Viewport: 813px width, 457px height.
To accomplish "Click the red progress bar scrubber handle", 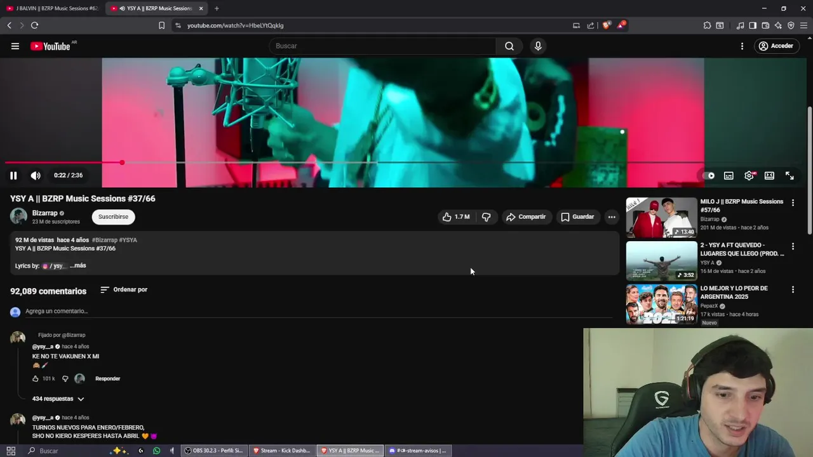I will (122, 162).
